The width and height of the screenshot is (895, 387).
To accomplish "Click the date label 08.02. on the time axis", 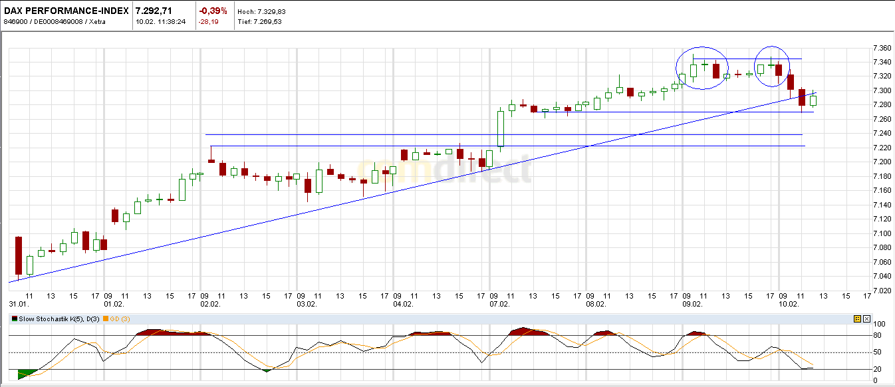I will click(596, 304).
